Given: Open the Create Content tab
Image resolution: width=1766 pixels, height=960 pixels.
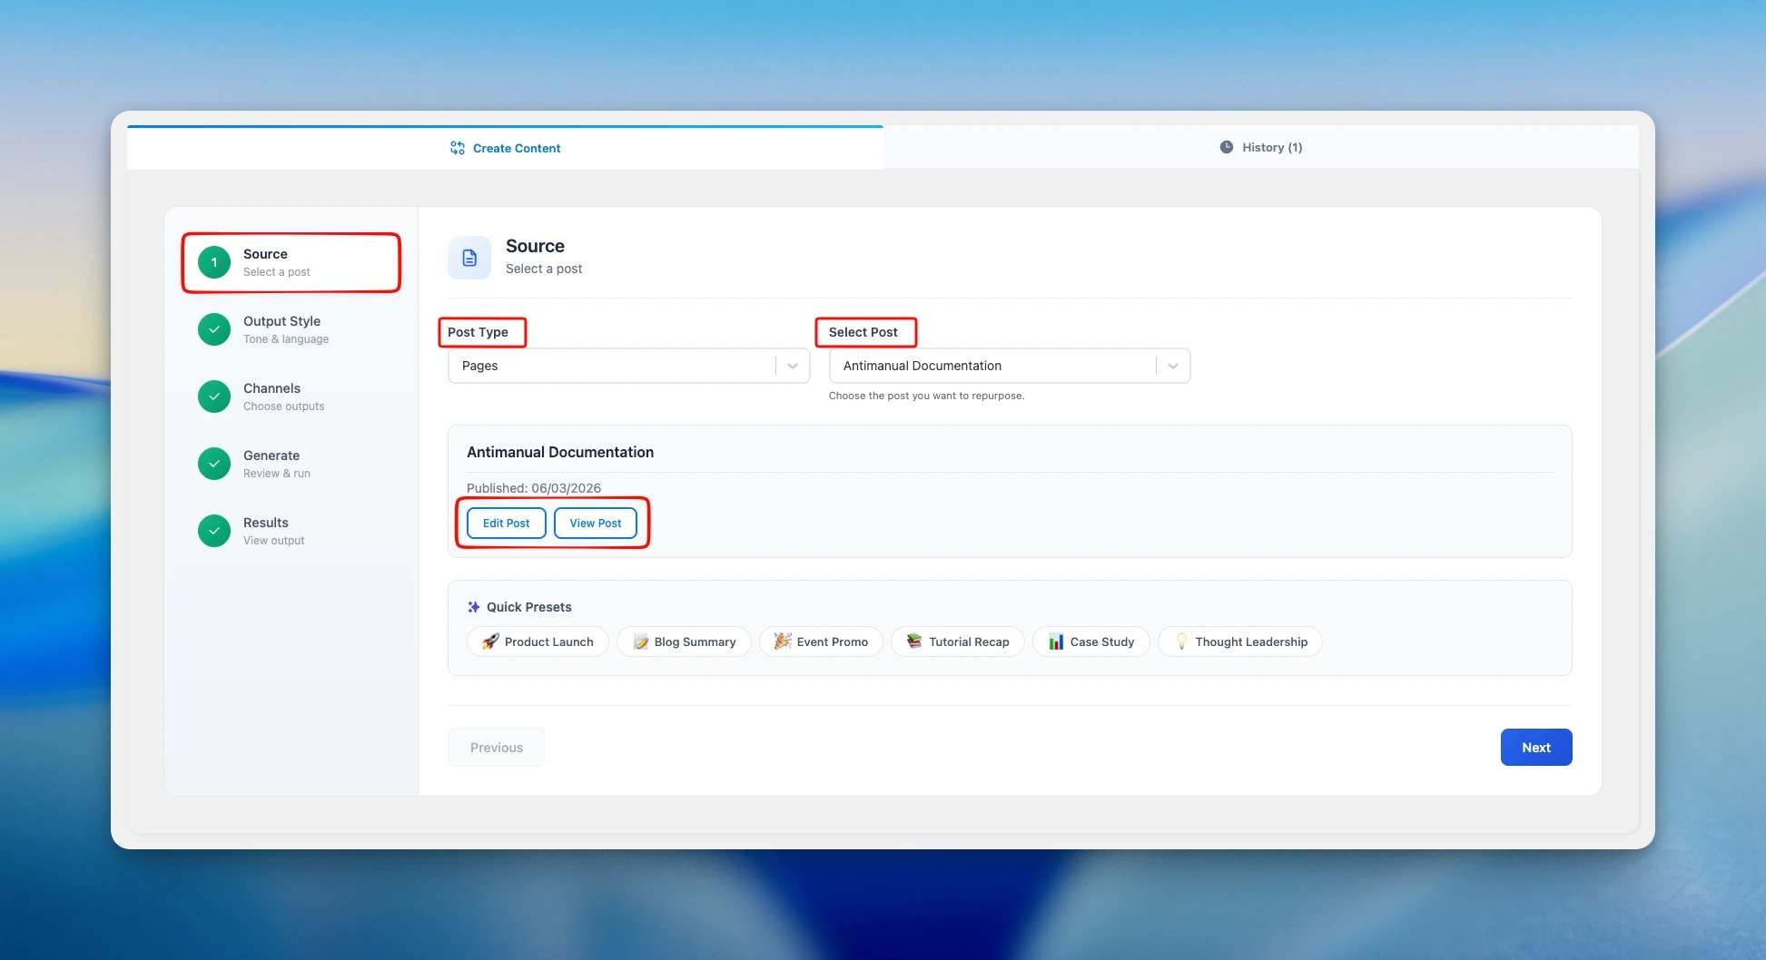Looking at the screenshot, I should tap(516, 148).
